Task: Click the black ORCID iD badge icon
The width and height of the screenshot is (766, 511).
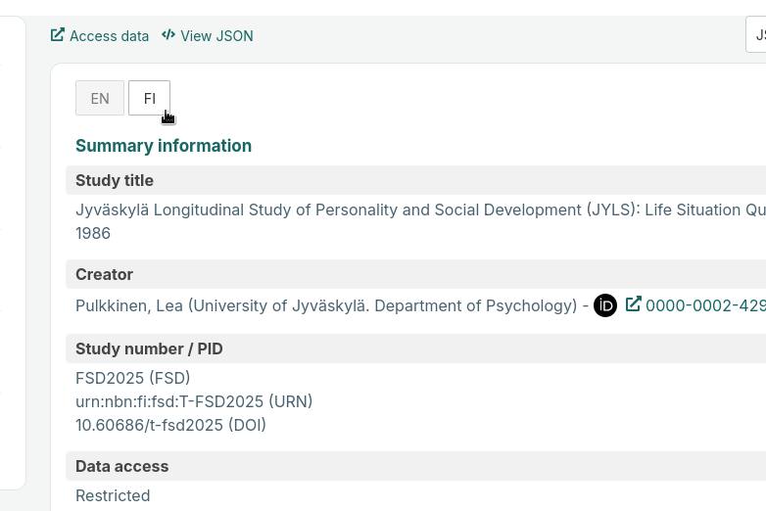Action: 605,305
